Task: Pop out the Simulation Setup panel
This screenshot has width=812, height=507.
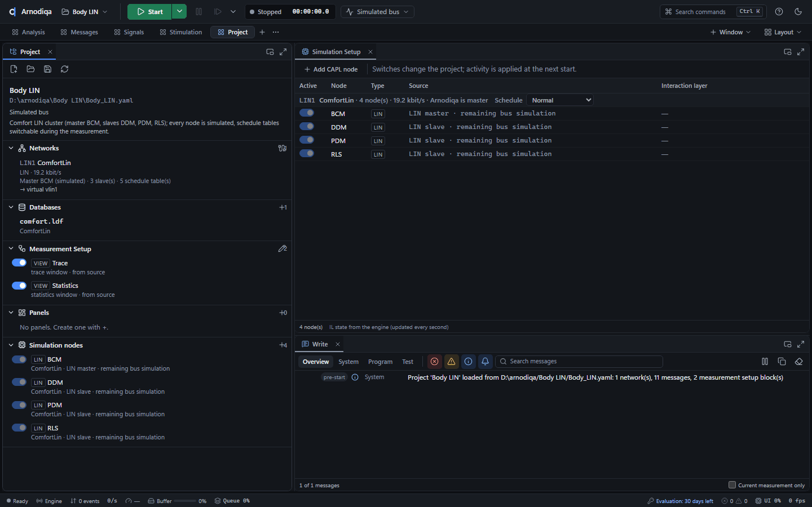Action: click(x=788, y=52)
